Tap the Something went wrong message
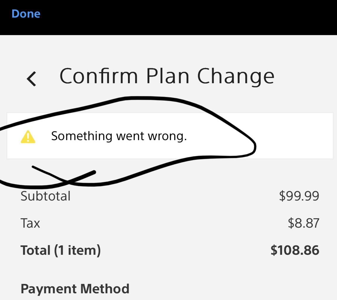337x300 pixels. (120, 136)
